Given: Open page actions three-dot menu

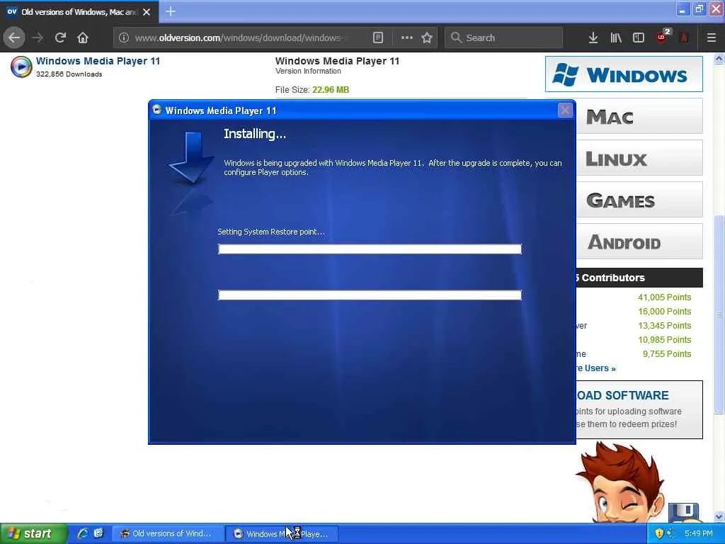Looking at the screenshot, I should [406, 38].
